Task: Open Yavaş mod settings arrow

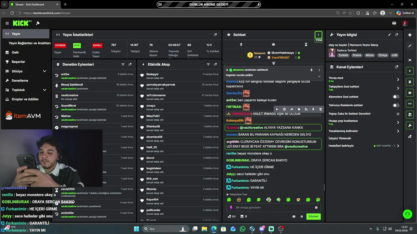Action: [398, 79]
